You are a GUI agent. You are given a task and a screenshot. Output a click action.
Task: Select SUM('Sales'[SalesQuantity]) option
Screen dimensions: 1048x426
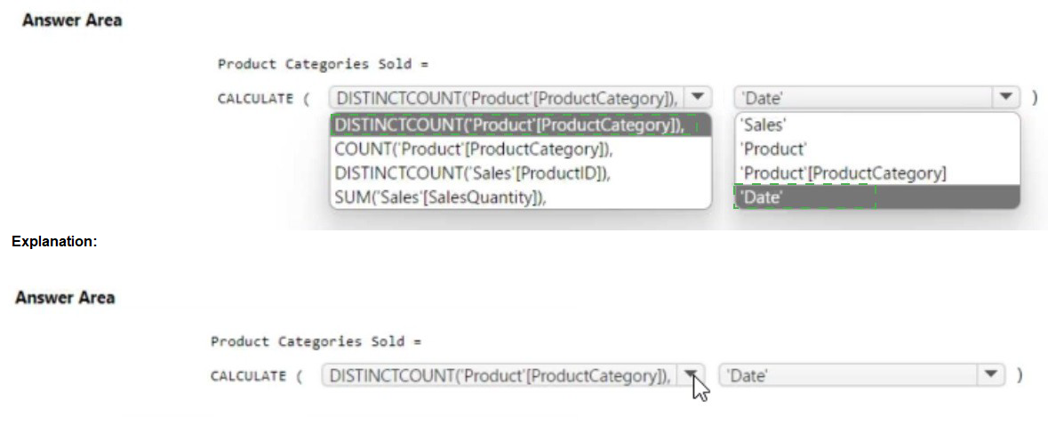439,197
